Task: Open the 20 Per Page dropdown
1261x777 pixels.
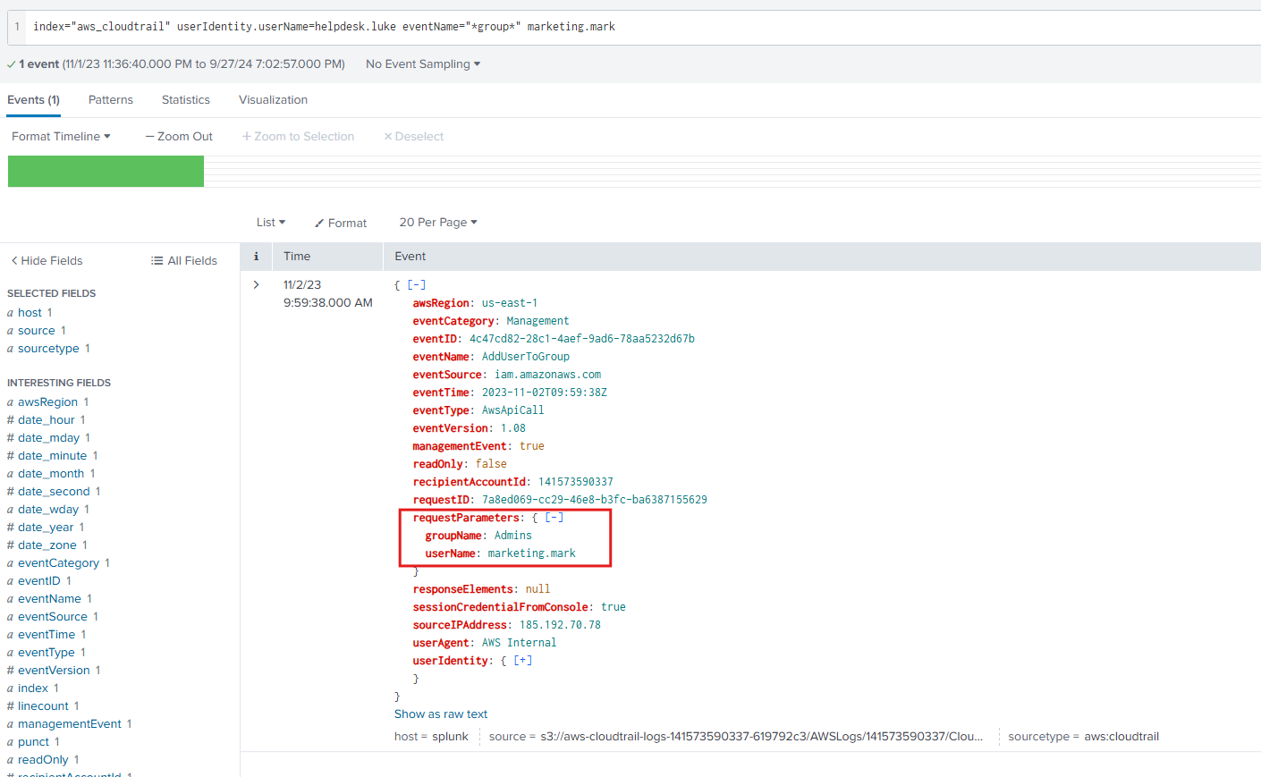Action: coord(438,223)
